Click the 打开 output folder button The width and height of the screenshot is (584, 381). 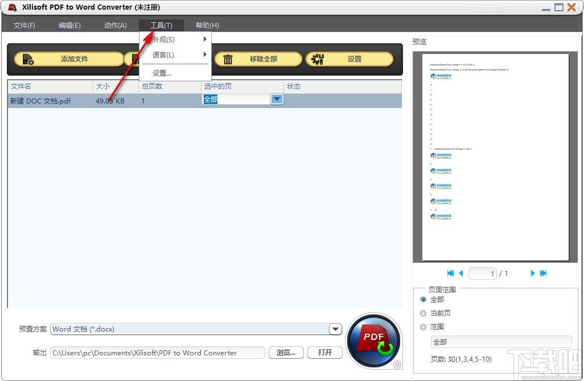click(x=325, y=353)
